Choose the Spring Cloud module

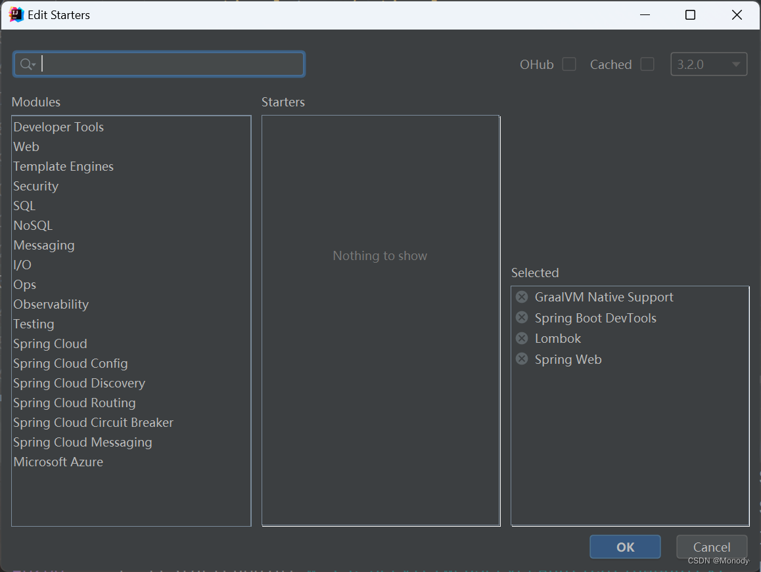coord(131,343)
